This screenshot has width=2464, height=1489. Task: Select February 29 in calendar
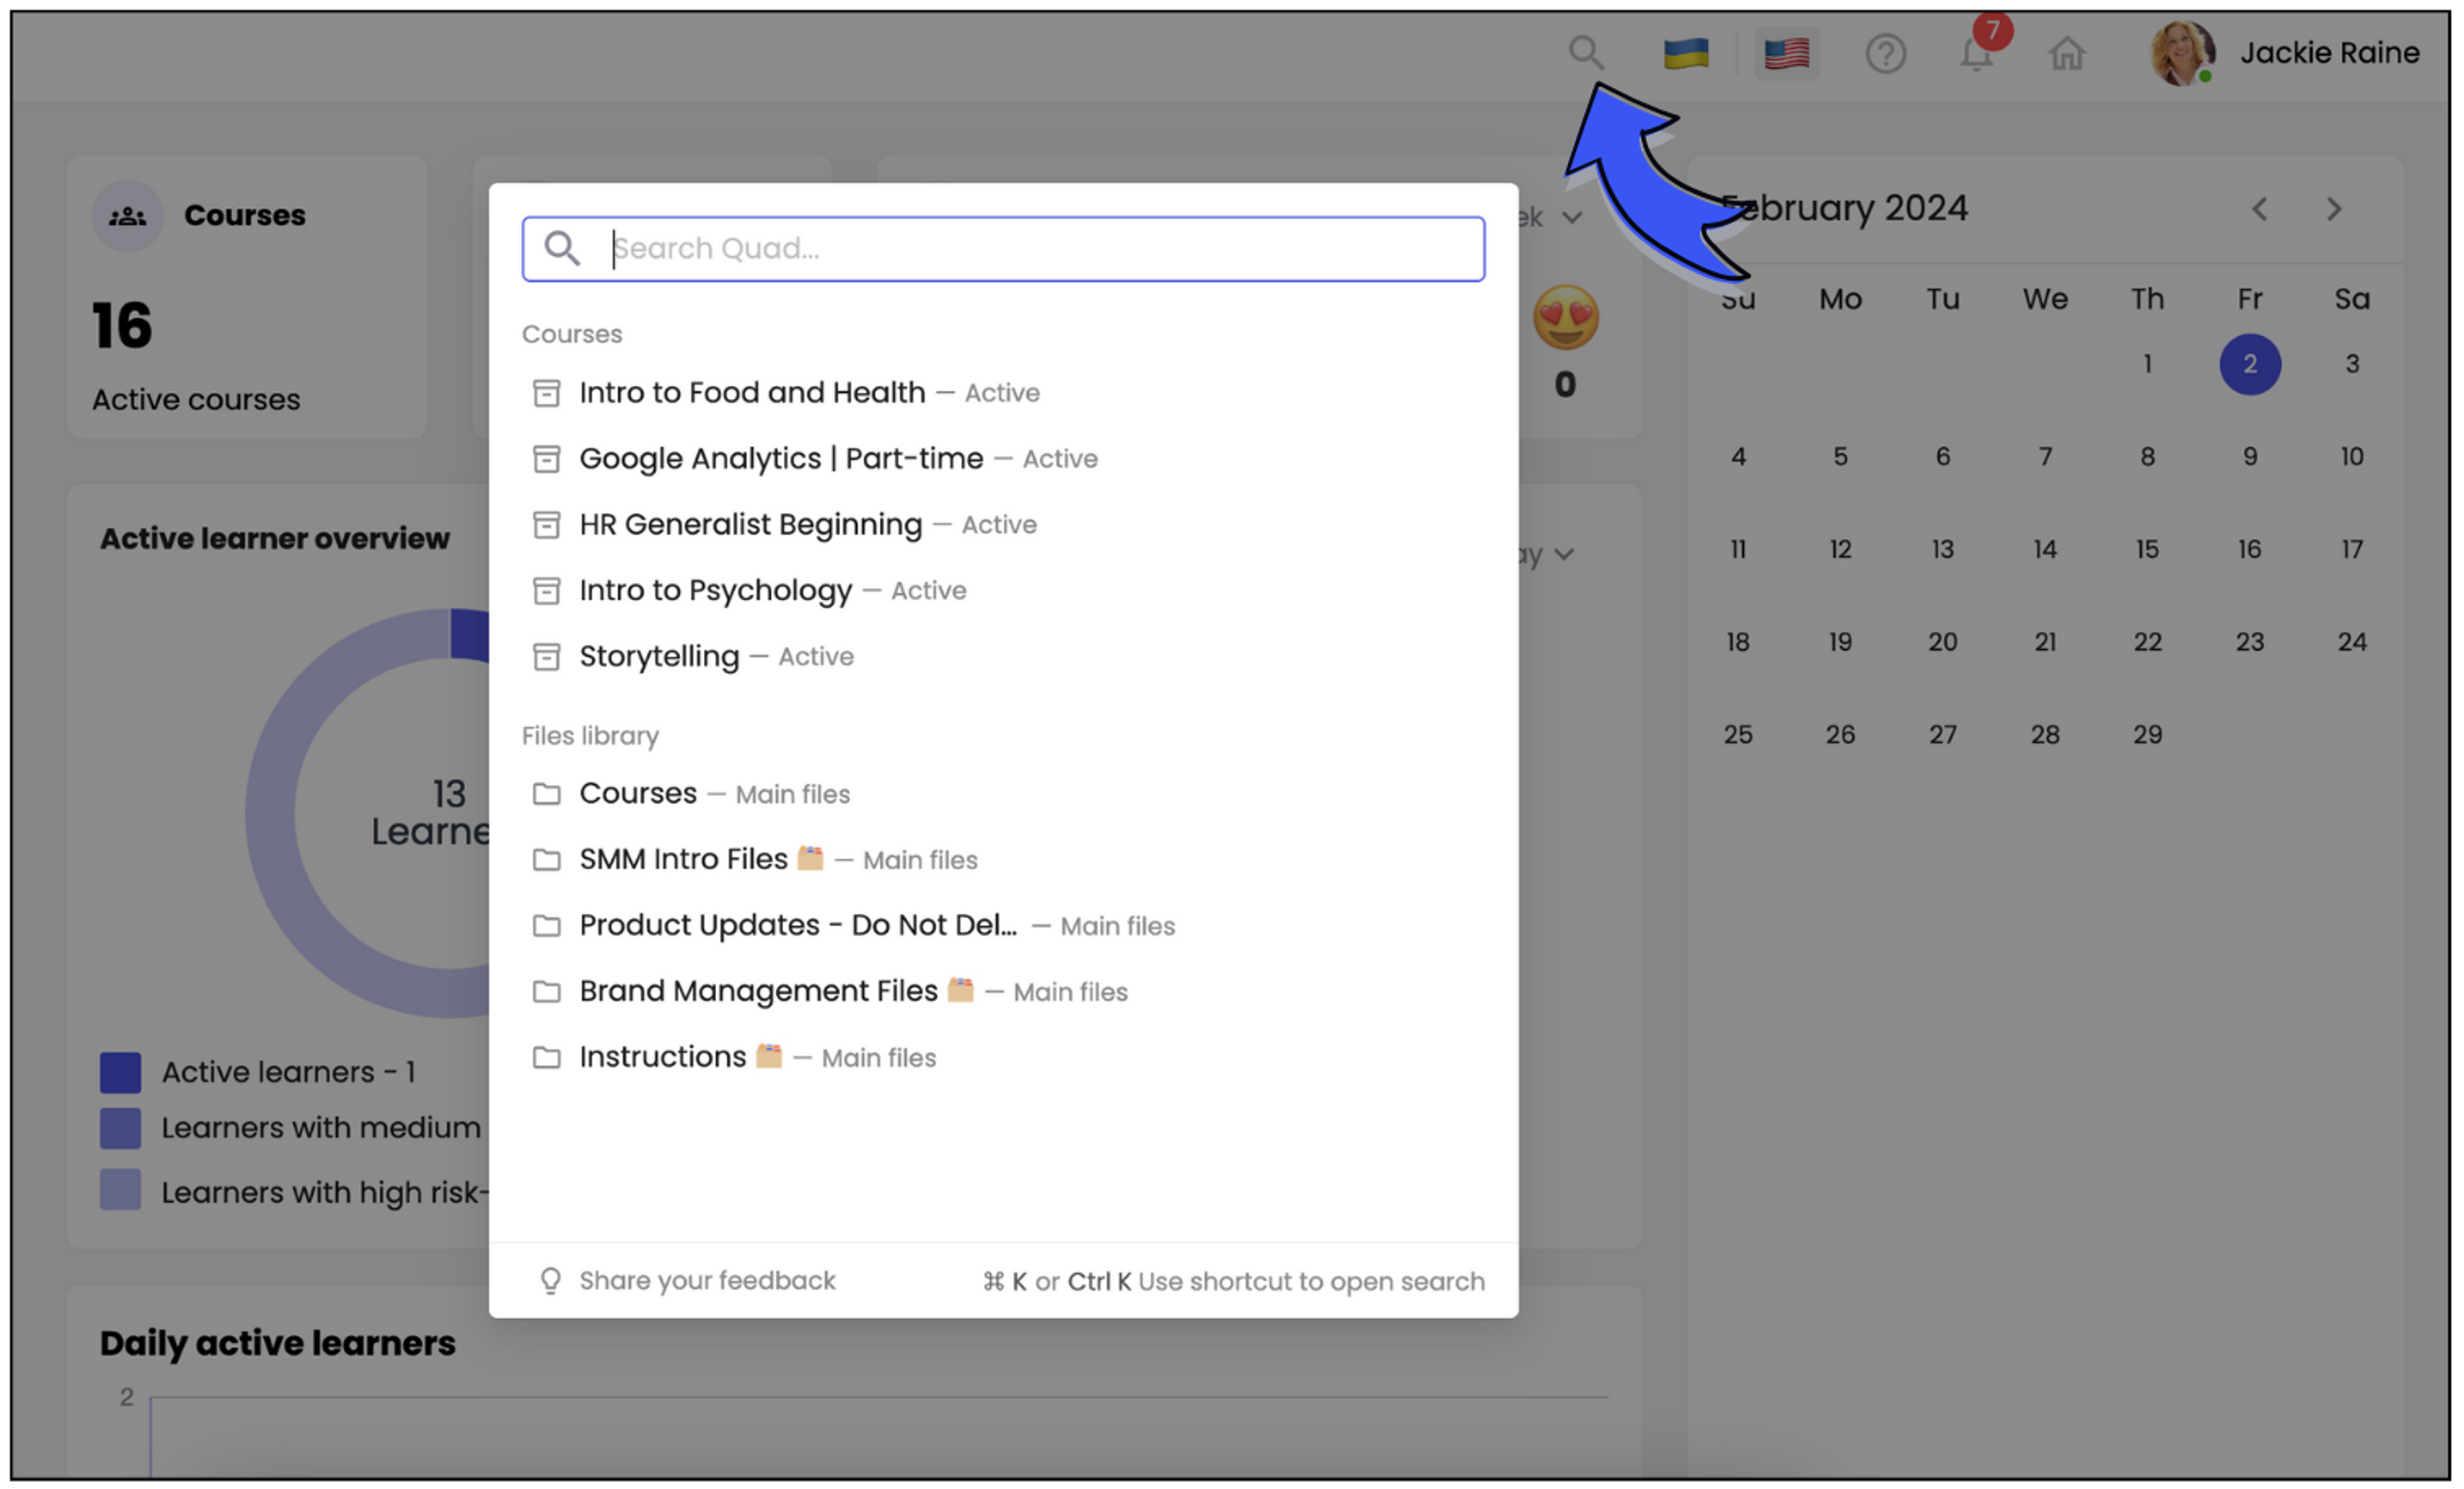[2147, 735]
